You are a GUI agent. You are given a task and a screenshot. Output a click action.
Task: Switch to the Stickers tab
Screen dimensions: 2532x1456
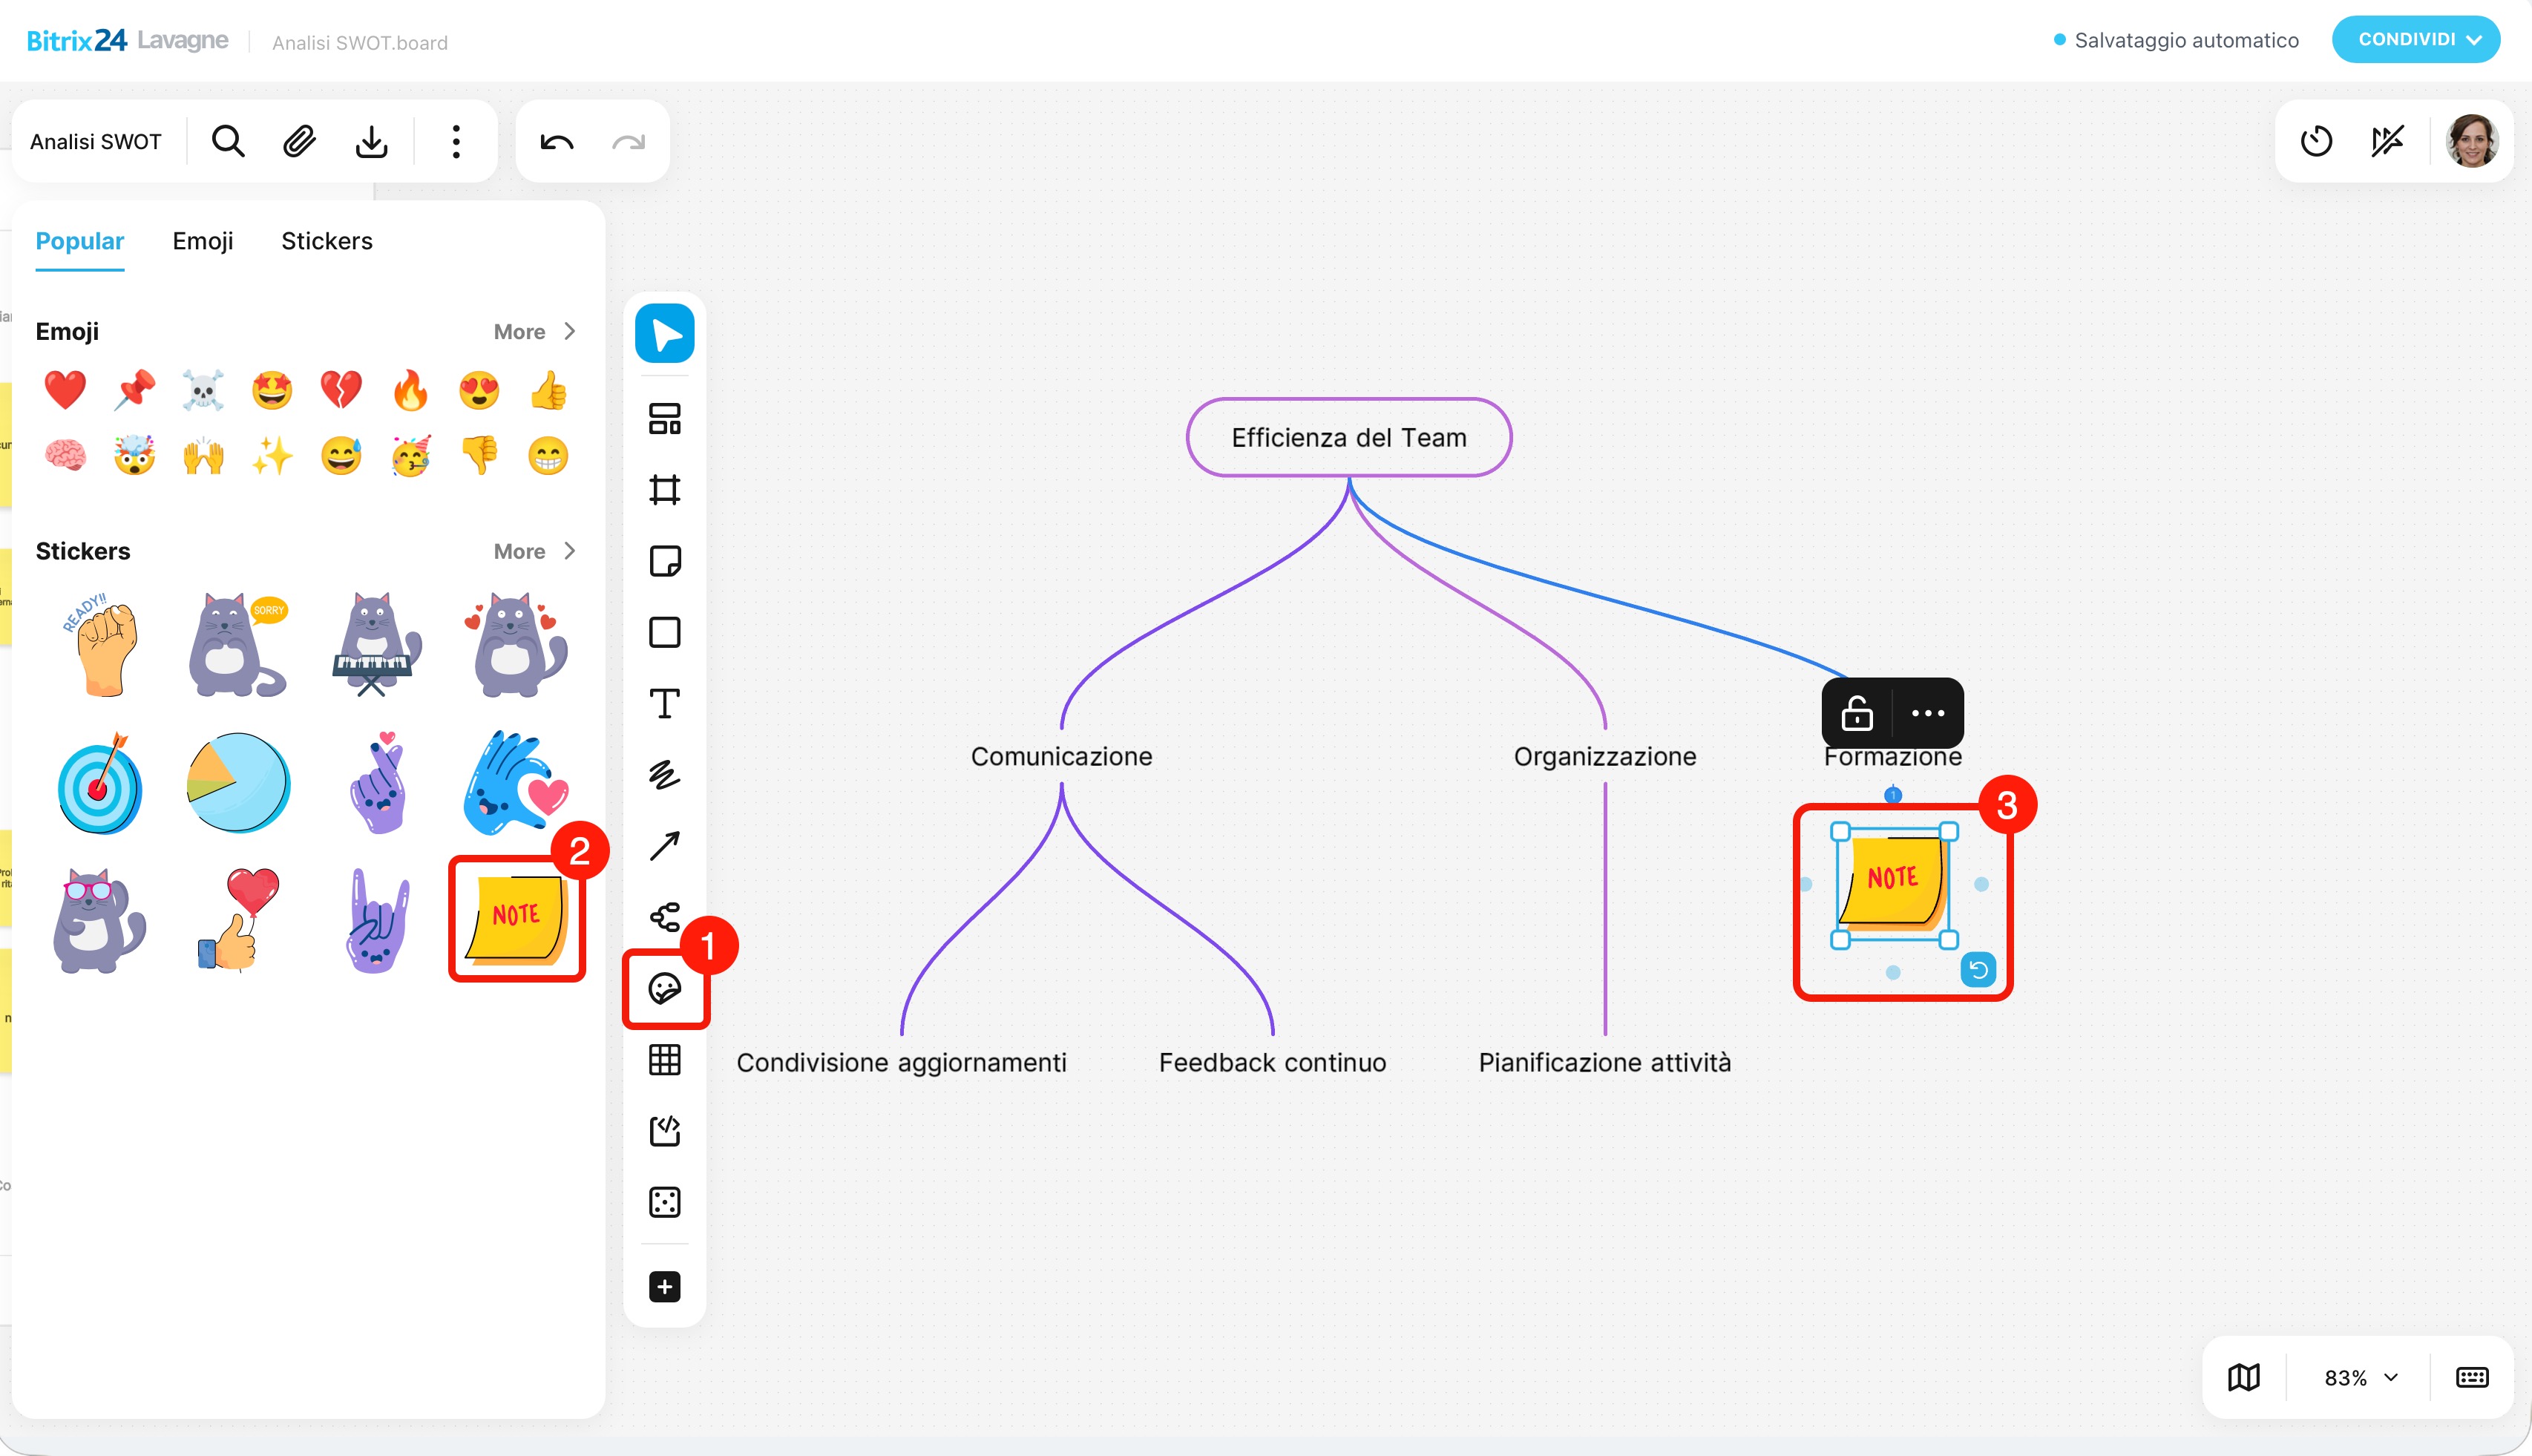[326, 241]
